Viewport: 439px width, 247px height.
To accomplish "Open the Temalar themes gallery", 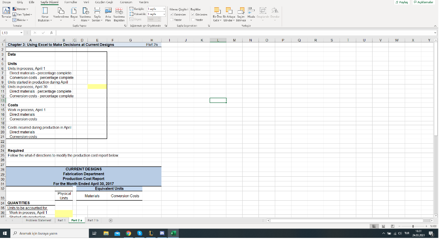I will [6, 14].
